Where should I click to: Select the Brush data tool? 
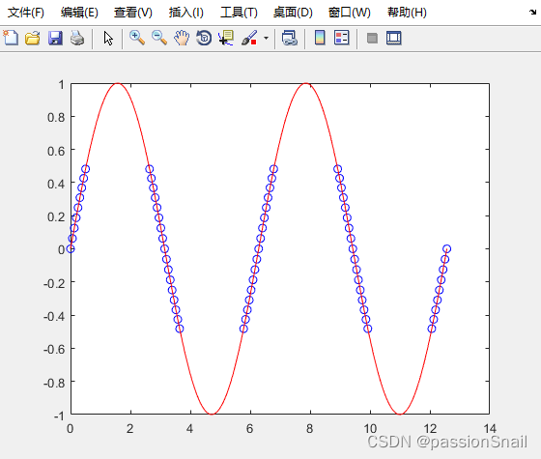click(249, 38)
